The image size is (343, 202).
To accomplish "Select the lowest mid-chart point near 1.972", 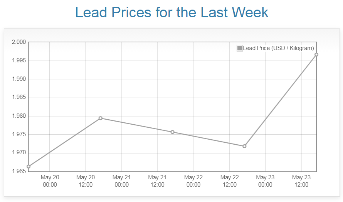I will [244, 146].
